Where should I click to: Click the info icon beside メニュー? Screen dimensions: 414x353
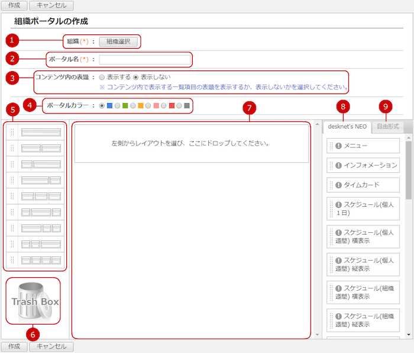(x=338, y=146)
